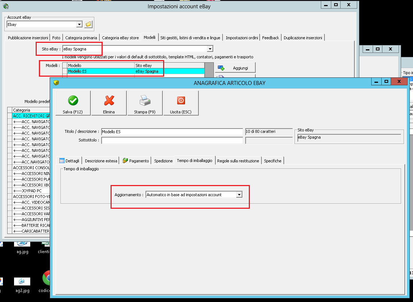Select the +----CARICABATTER row

31,231
